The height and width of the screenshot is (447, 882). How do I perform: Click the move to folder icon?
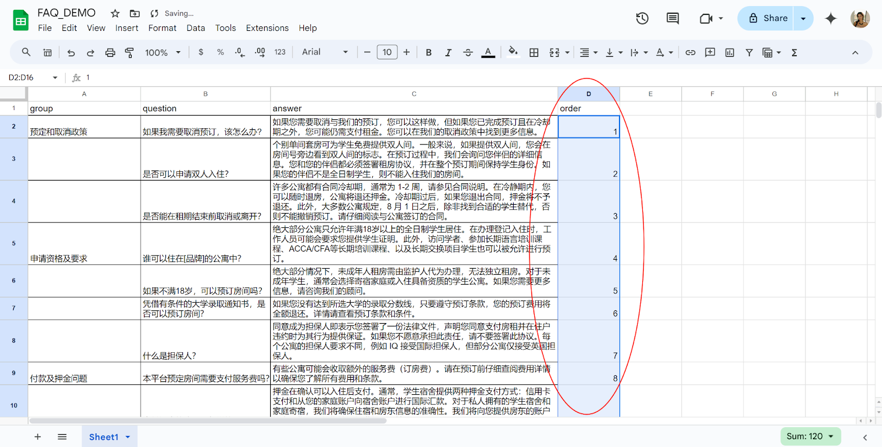[x=135, y=13]
